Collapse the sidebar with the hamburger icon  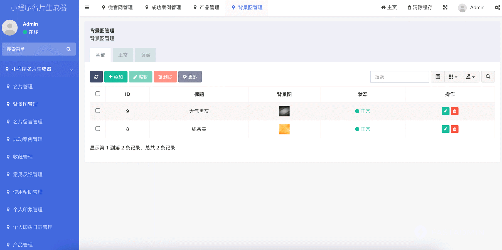[x=87, y=7]
